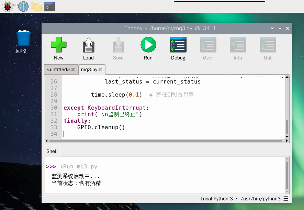
Task: Switch to the untitled editor tab
Action: pos(58,69)
